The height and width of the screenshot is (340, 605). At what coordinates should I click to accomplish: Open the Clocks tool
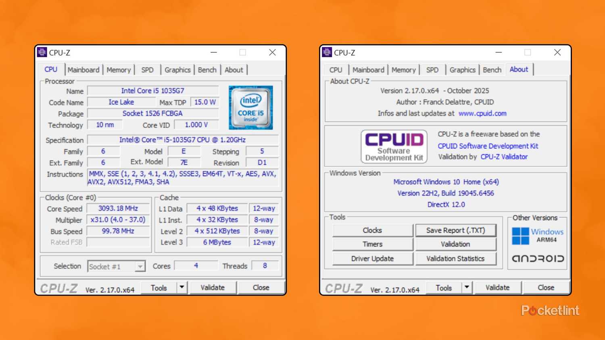point(372,230)
